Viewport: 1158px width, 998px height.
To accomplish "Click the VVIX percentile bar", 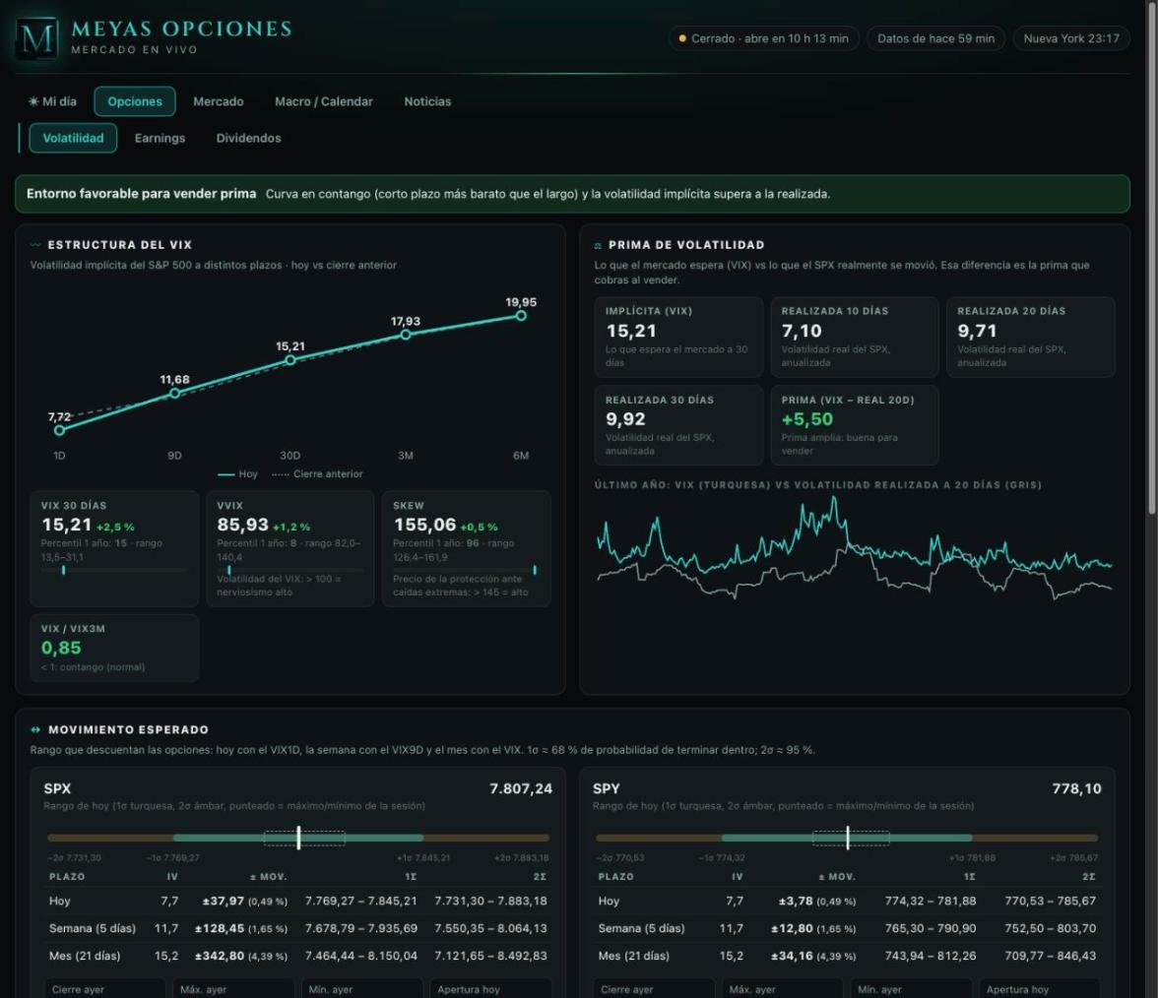I will [x=289, y=570].
